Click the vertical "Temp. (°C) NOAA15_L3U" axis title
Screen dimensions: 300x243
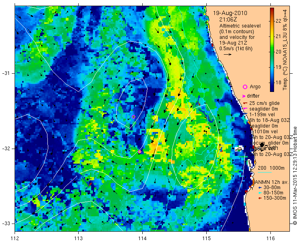(x=285, y=49)
